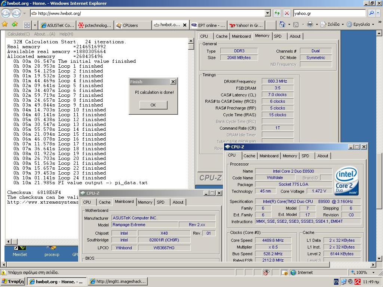Click the page scrollbar up arrow
The height and width of the screenshot is (287, 383).
[x=379, y=33]
